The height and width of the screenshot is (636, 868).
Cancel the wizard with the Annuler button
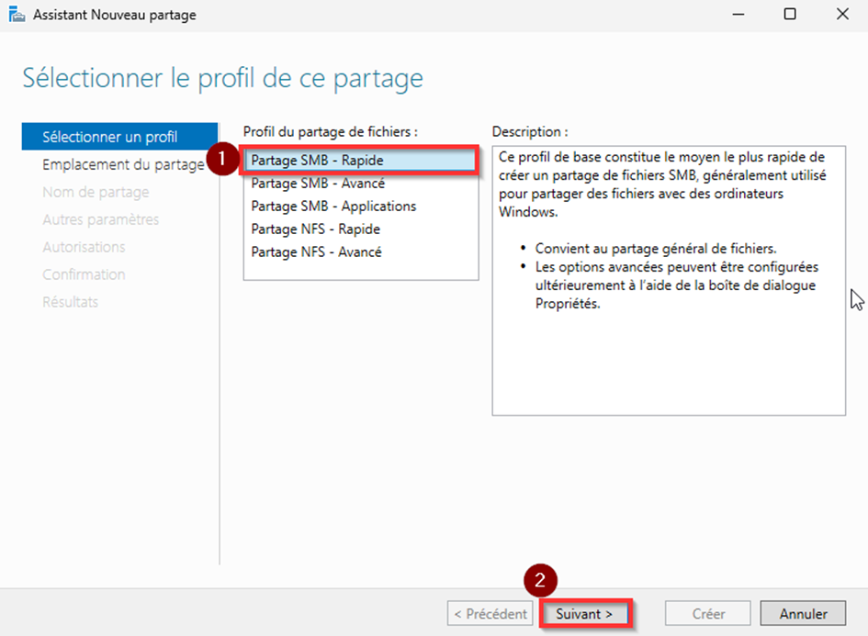(x=804, y=614)
